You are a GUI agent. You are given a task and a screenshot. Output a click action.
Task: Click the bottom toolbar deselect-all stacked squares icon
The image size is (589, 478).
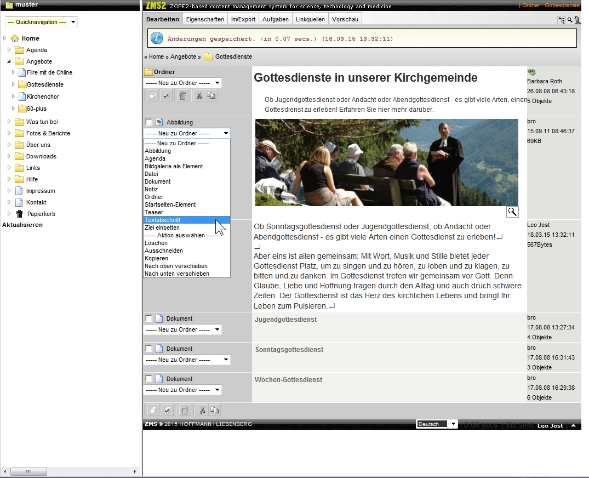[153, 410]
